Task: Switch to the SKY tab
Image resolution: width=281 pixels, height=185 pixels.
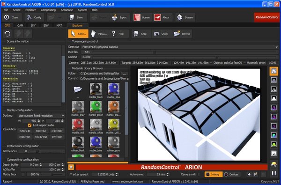Action: coord(33,25)
